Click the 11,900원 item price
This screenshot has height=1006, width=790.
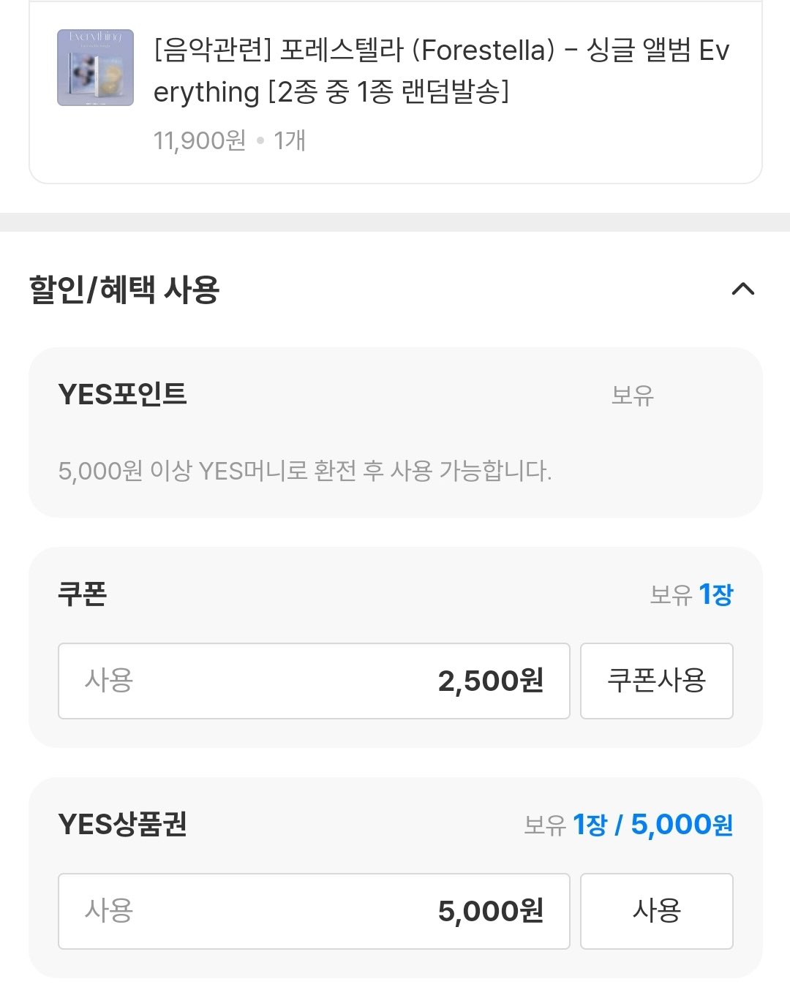pyautogui.click(x=200, y=140)
